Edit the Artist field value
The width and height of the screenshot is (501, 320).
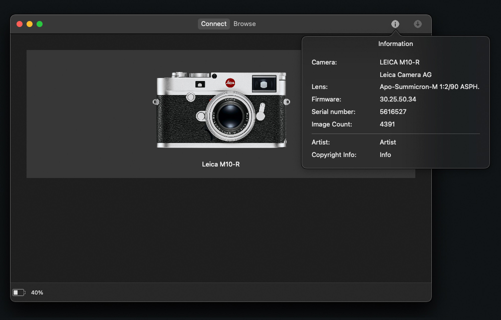tap(388, 142)
